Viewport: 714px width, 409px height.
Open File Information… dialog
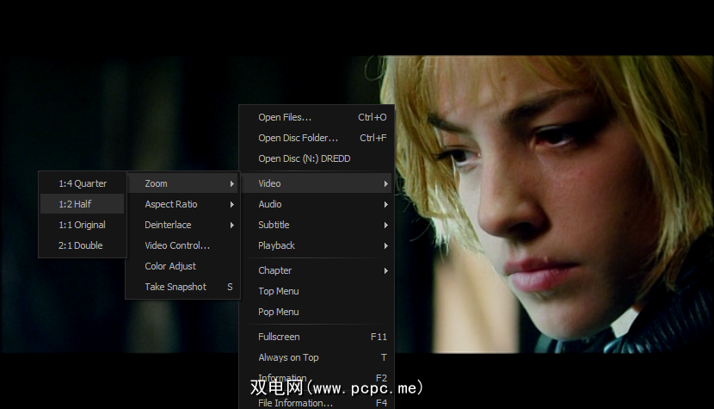pos(317,403)
